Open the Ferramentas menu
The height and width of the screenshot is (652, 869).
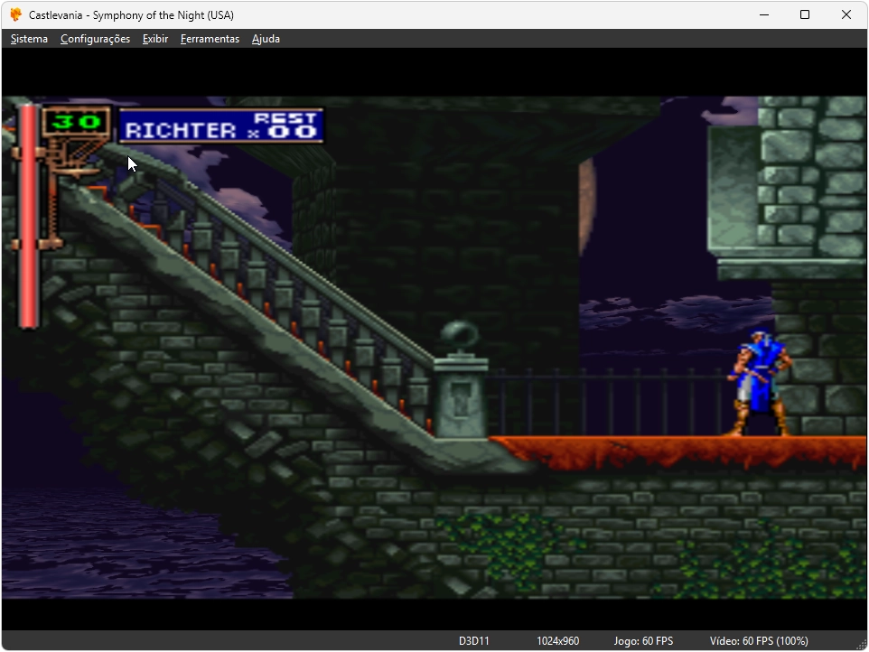(x=210, y=39)
